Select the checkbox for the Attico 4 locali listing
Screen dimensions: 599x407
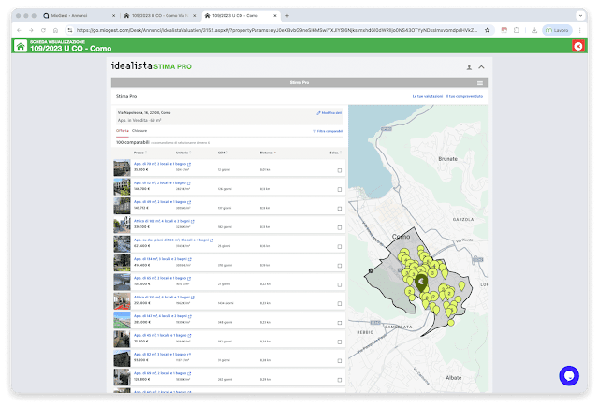[x=339, y=227]
